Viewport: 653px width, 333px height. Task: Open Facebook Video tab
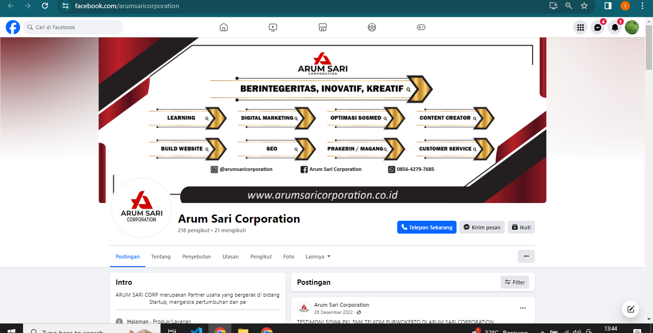(x=273, y=27)
